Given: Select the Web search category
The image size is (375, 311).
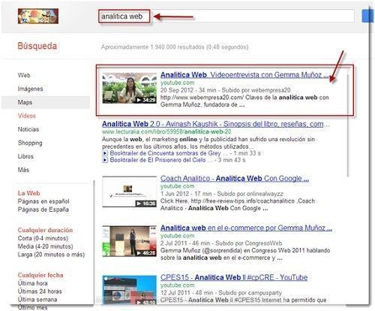Looking at the screenshot, I should point(24,75).
